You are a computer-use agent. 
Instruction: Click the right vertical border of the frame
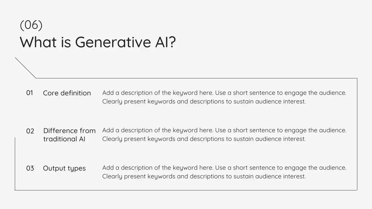[x=357, y=134]
